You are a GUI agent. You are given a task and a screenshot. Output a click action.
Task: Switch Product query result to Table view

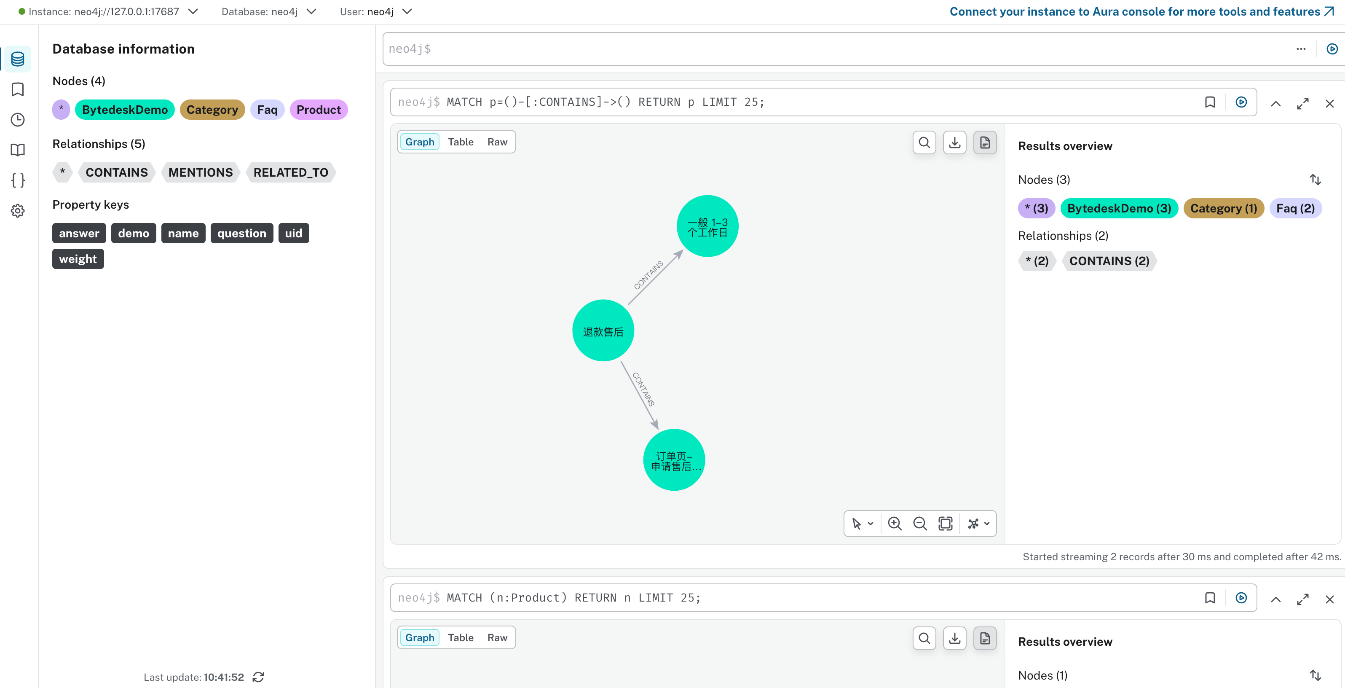461,638
